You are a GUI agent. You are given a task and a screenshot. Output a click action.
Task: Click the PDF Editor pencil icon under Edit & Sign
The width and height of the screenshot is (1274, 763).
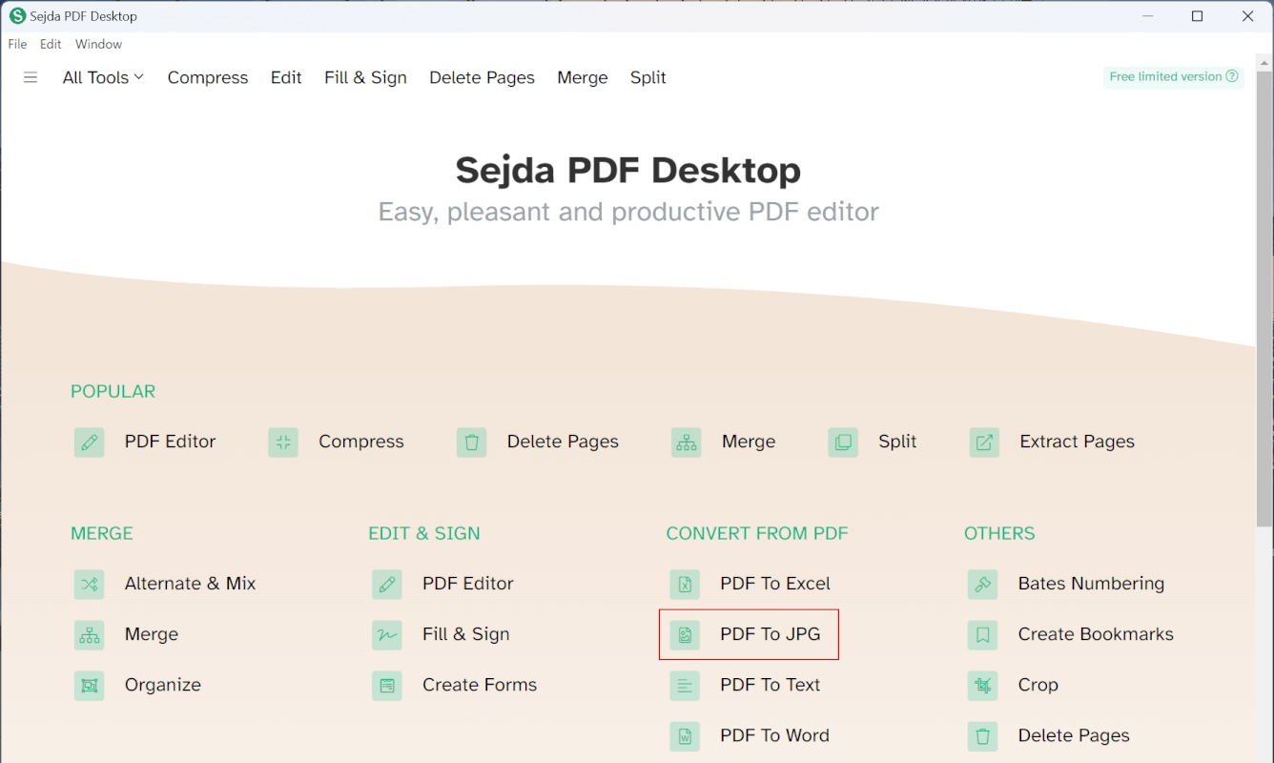pyautogui.click(x=387, y=585)
